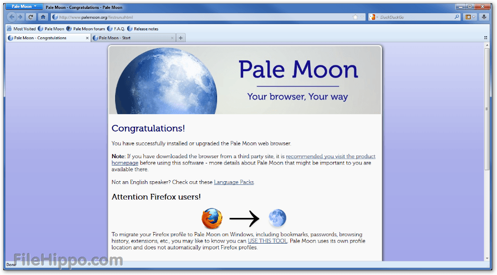Image resolution: width=497 pixels, height=275 pixels.
Task: Click the search magnifier icon
Action: (457, 17)
